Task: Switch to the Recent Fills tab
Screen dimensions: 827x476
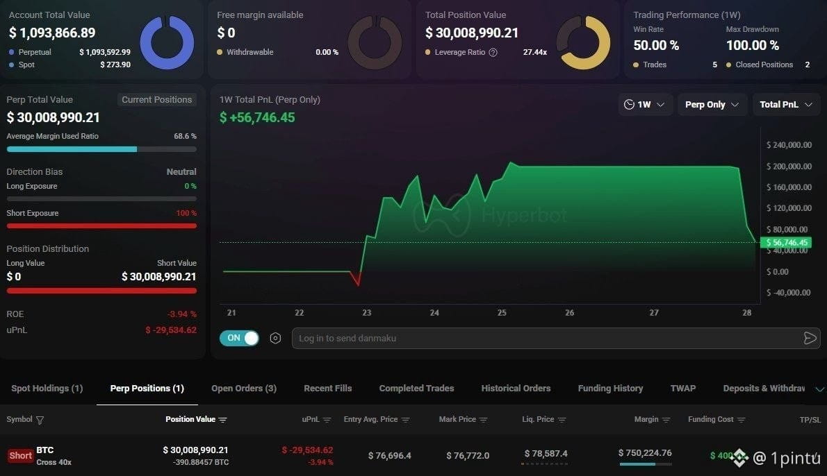Action: tap(327, 388)
